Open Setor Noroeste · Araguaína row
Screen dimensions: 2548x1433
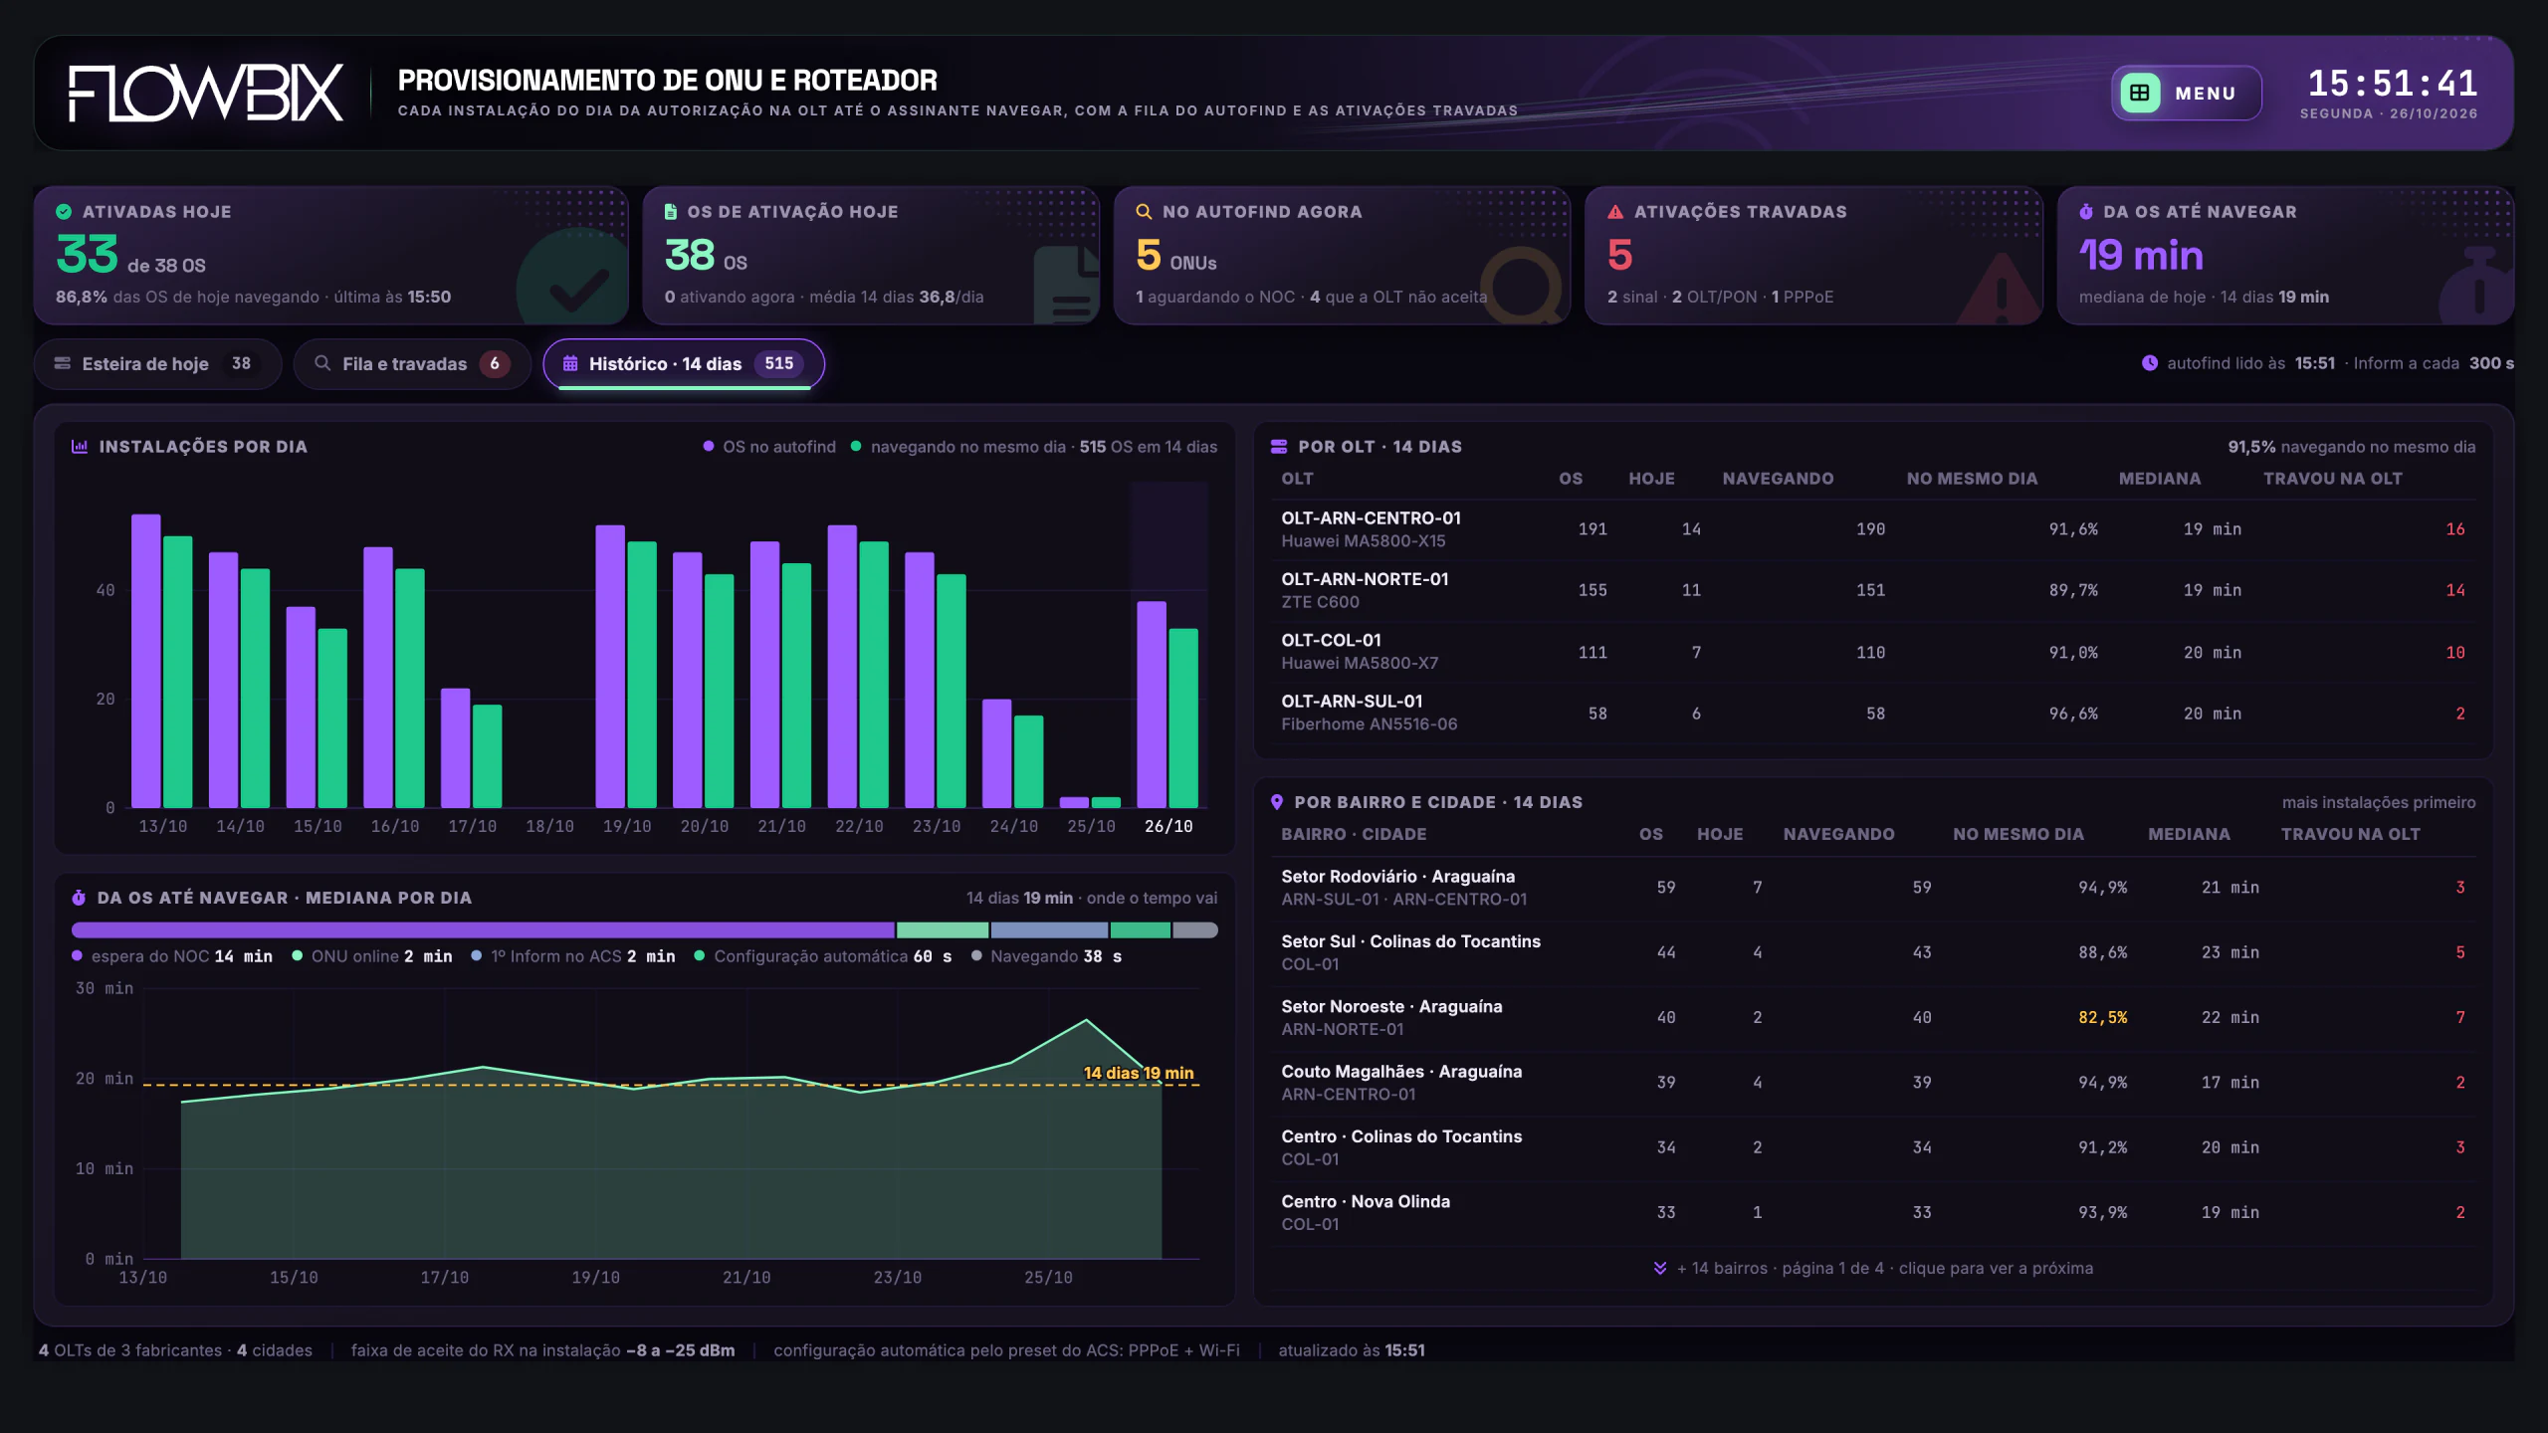pos(1872,1018)
